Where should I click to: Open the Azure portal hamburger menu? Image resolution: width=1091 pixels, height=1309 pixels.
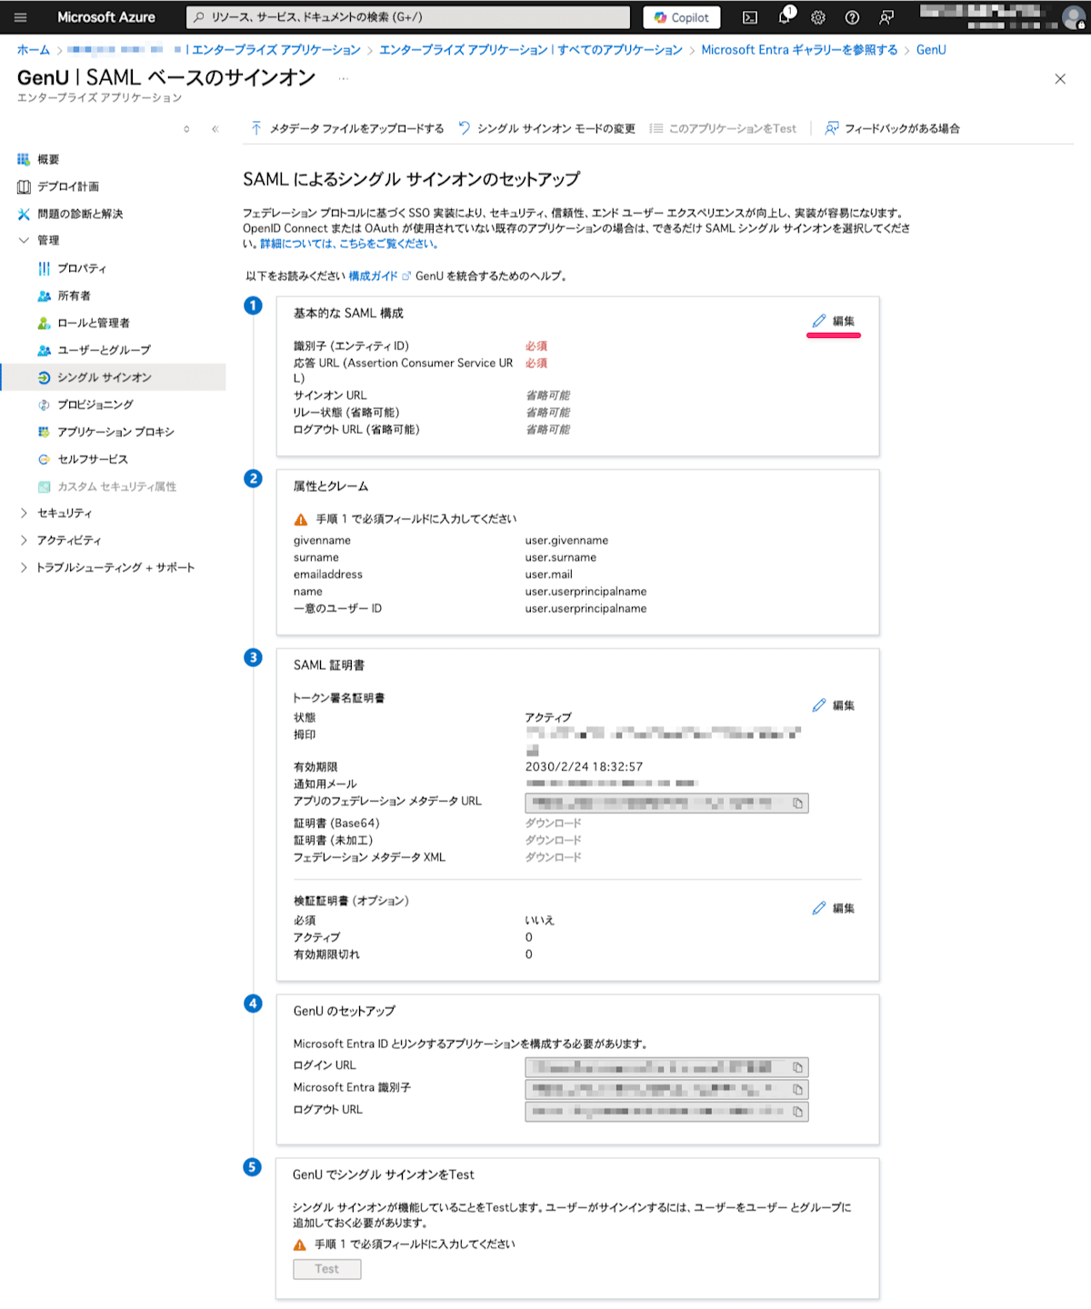click(20, 17)
